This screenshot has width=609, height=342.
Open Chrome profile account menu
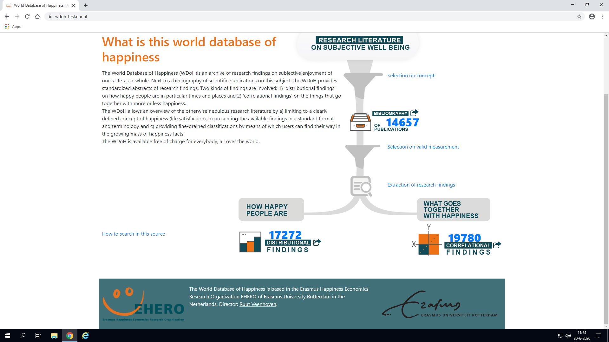click(x=592, y=16)
